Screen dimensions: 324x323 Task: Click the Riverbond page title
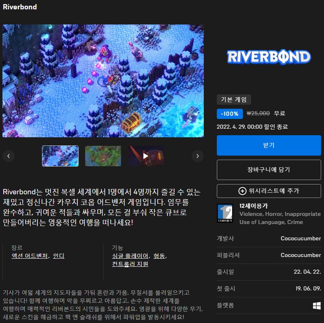20,7
